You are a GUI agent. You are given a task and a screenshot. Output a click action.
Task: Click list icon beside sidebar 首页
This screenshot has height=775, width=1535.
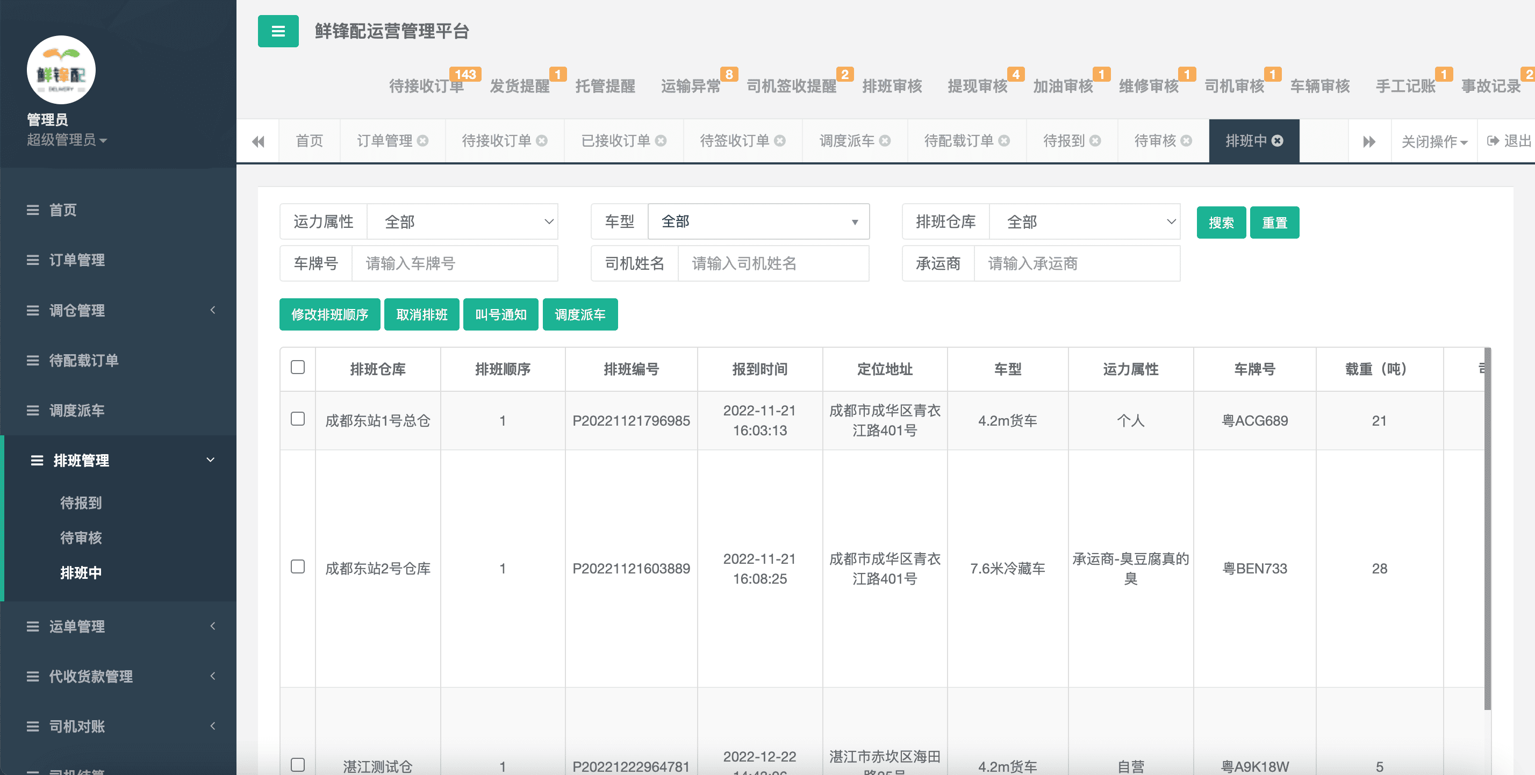click(x=33, y=210)
